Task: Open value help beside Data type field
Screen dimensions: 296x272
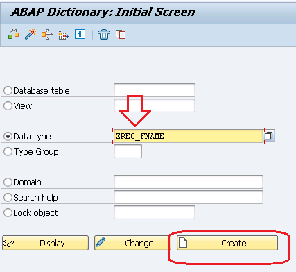Action: tap(269, 135)
